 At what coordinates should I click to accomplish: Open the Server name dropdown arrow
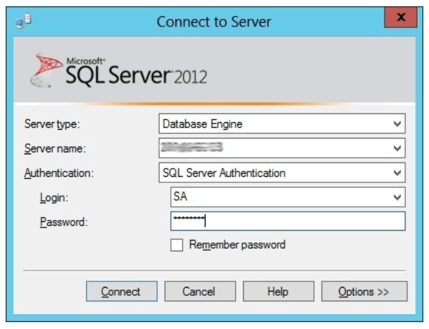point(396,149)
